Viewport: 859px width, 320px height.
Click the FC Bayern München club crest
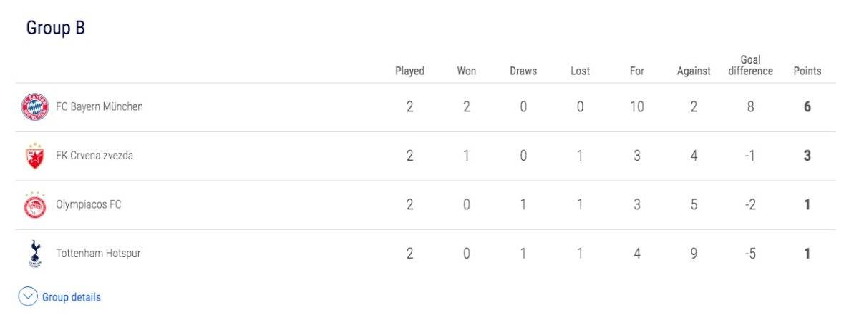pos(34,107)
